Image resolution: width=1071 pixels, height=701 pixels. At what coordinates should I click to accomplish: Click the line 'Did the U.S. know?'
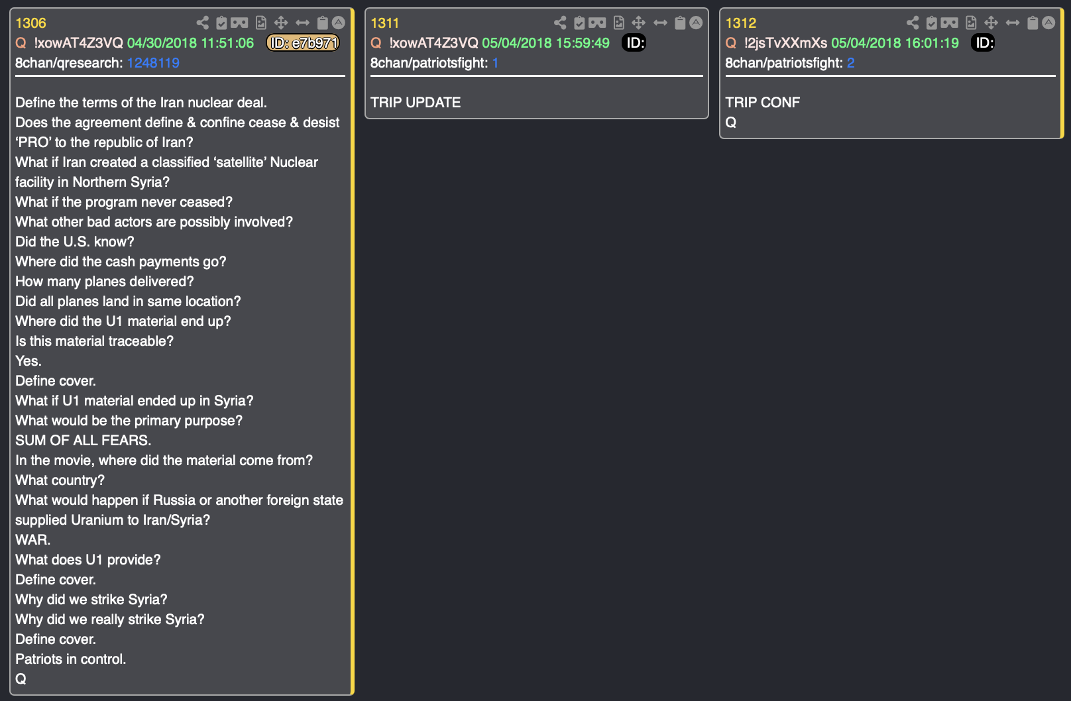[x=75, y=242]
